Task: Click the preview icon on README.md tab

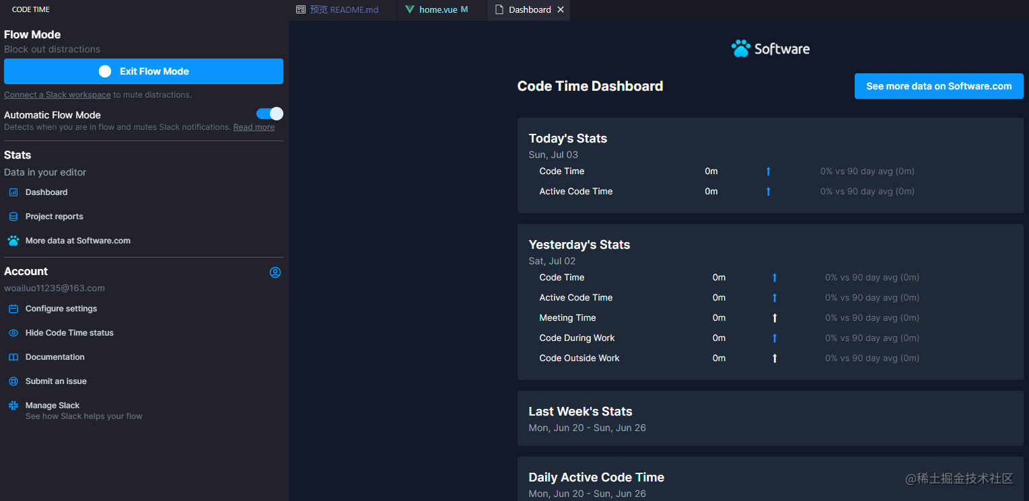Action: [301, 9]
